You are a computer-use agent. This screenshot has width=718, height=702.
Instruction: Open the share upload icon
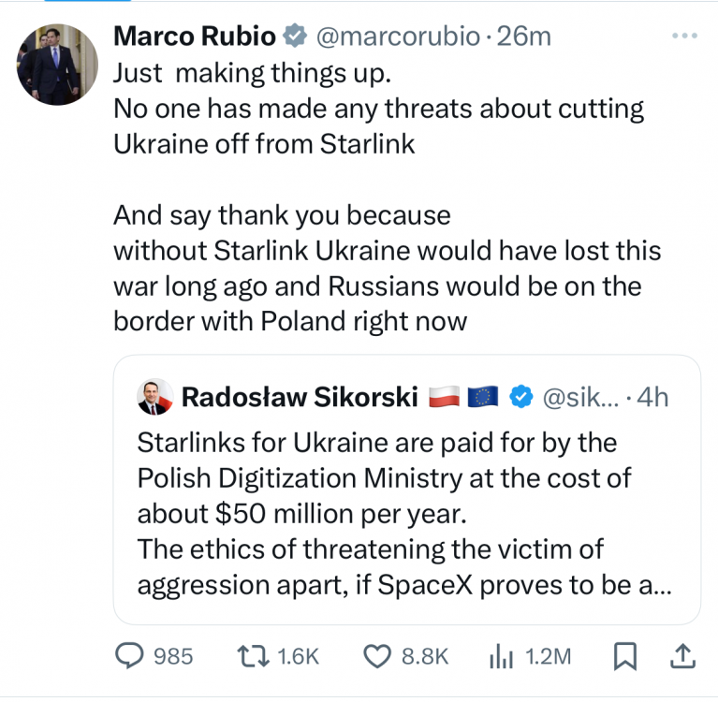(x=683, y=656)
